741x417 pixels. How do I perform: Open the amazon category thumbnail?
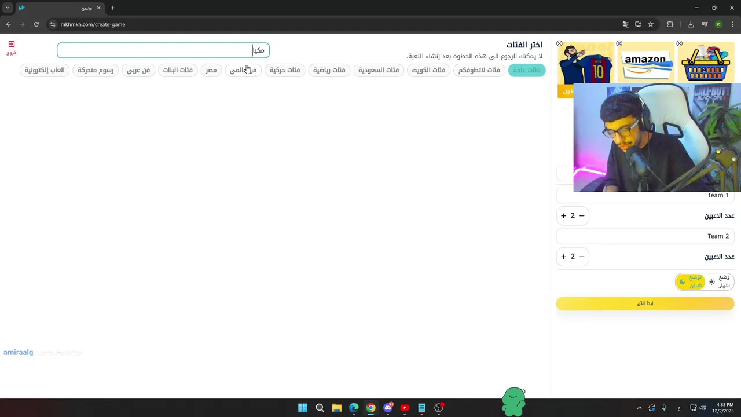[x=646, y=63]
